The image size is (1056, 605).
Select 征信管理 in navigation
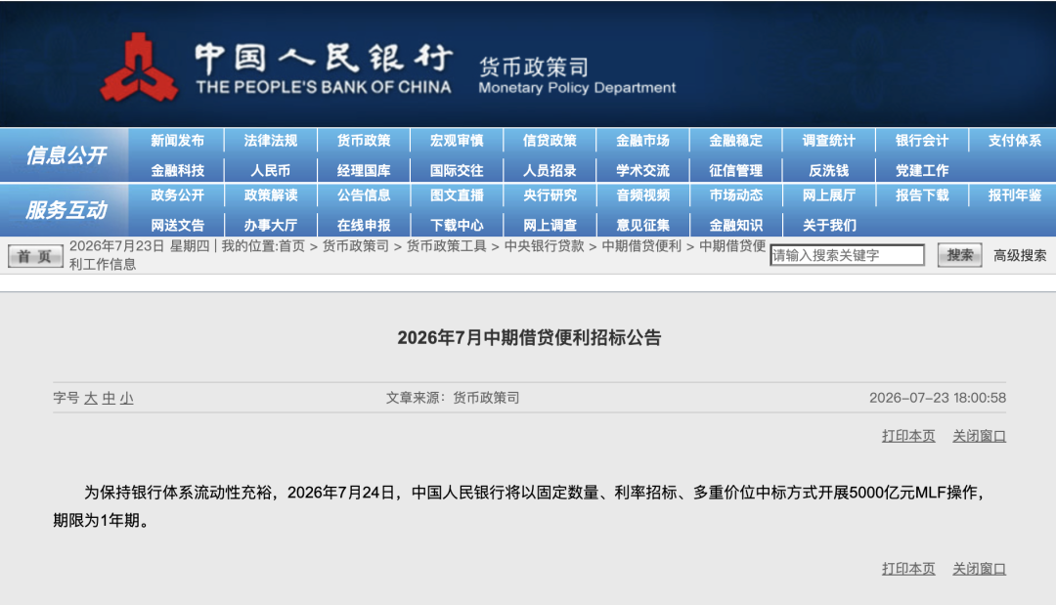pos(735,170)
